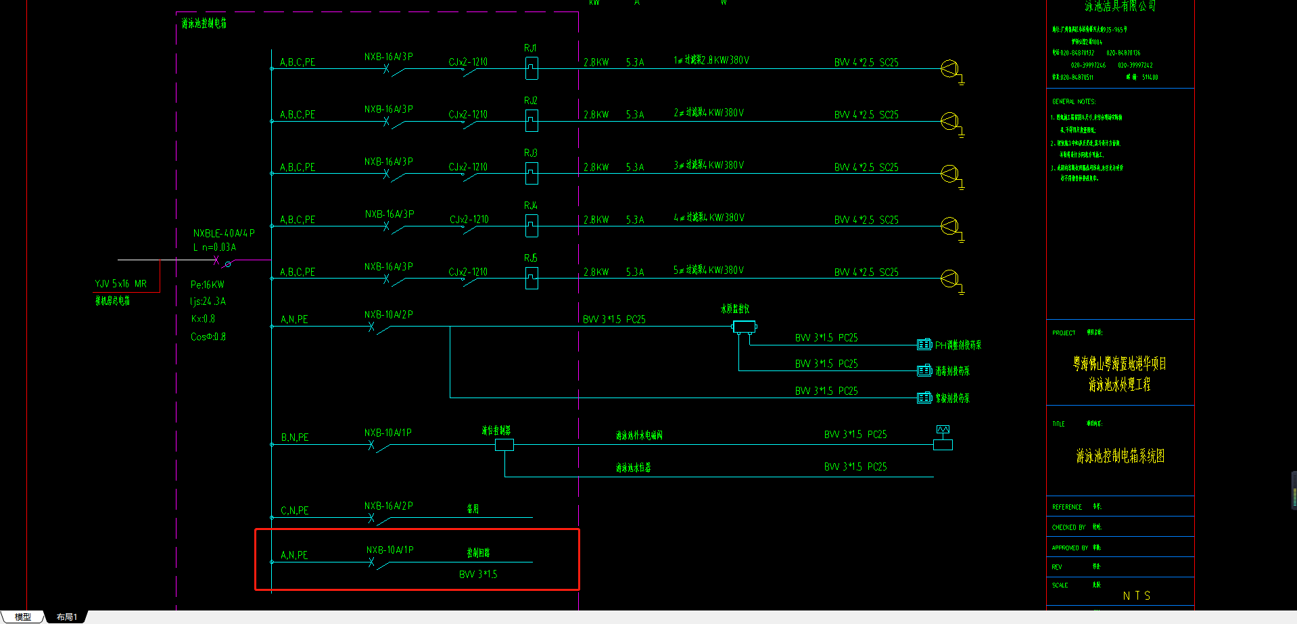
Task: Select the phone number 020-39997246
Action: click(1089, 66)
